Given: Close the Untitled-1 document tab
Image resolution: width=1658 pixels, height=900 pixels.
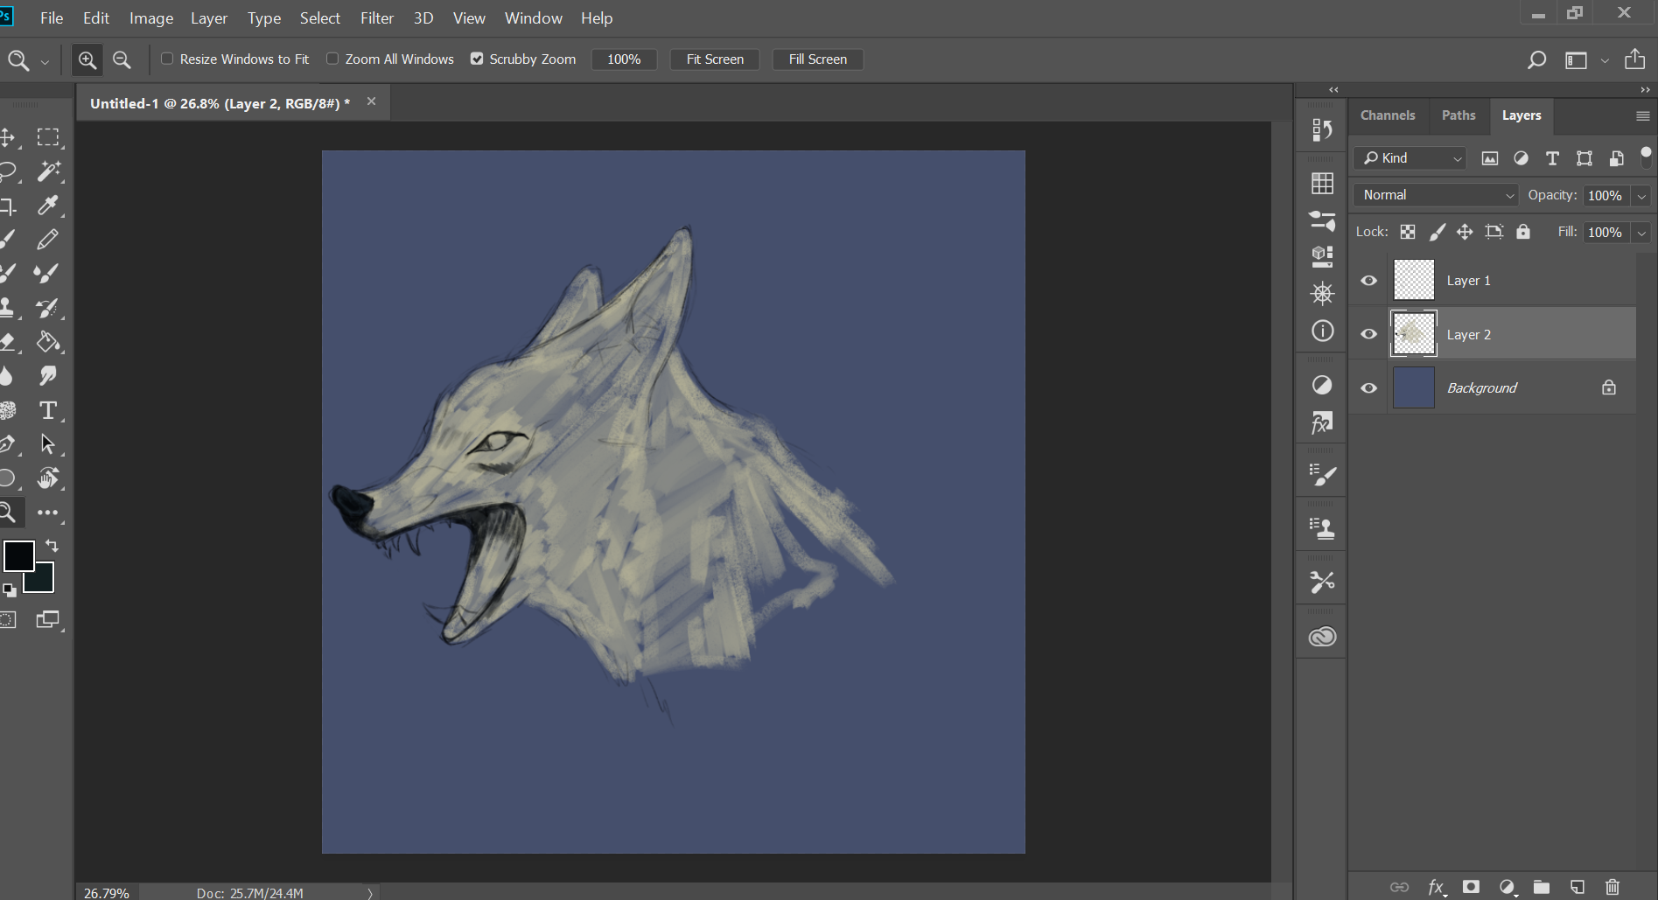Looking at the screenshot, I should click(x=371, y=101).
